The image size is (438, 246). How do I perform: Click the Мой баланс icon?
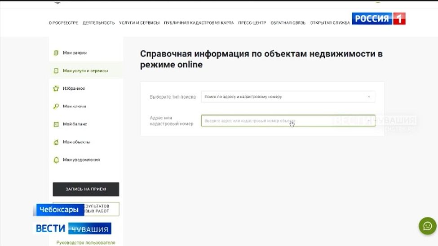pyautogui.click(x=56, y=124)
